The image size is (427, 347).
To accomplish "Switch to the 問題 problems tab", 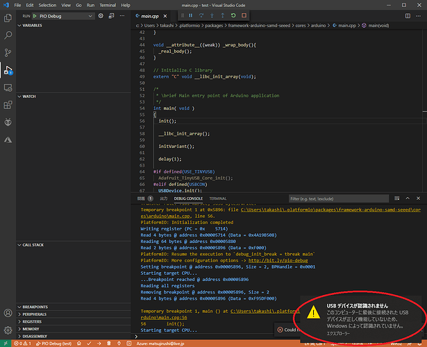I will pyautogui.click(x=145, y=198).
